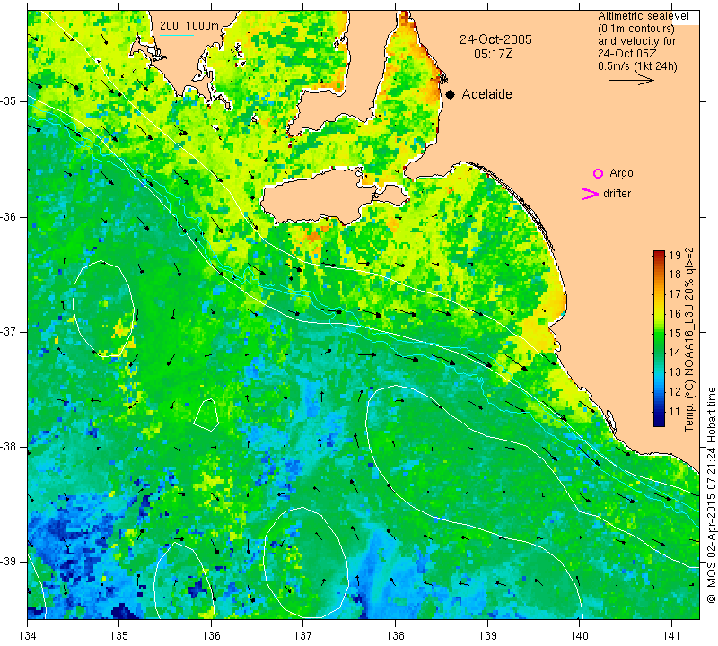Click the 24-Oct 05Z text line
This screenshot has height=646, width=718.
pos(626,53)
